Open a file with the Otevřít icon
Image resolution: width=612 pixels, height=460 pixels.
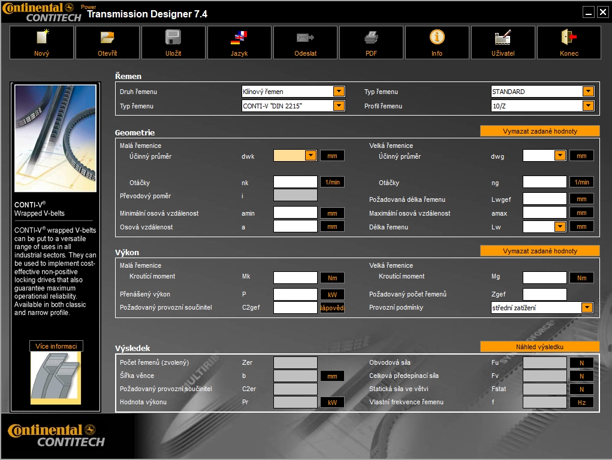click(107, 38)
